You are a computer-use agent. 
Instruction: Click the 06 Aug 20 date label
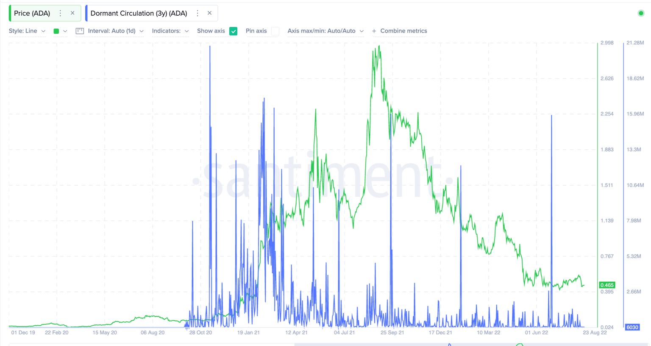click(153, 332)
